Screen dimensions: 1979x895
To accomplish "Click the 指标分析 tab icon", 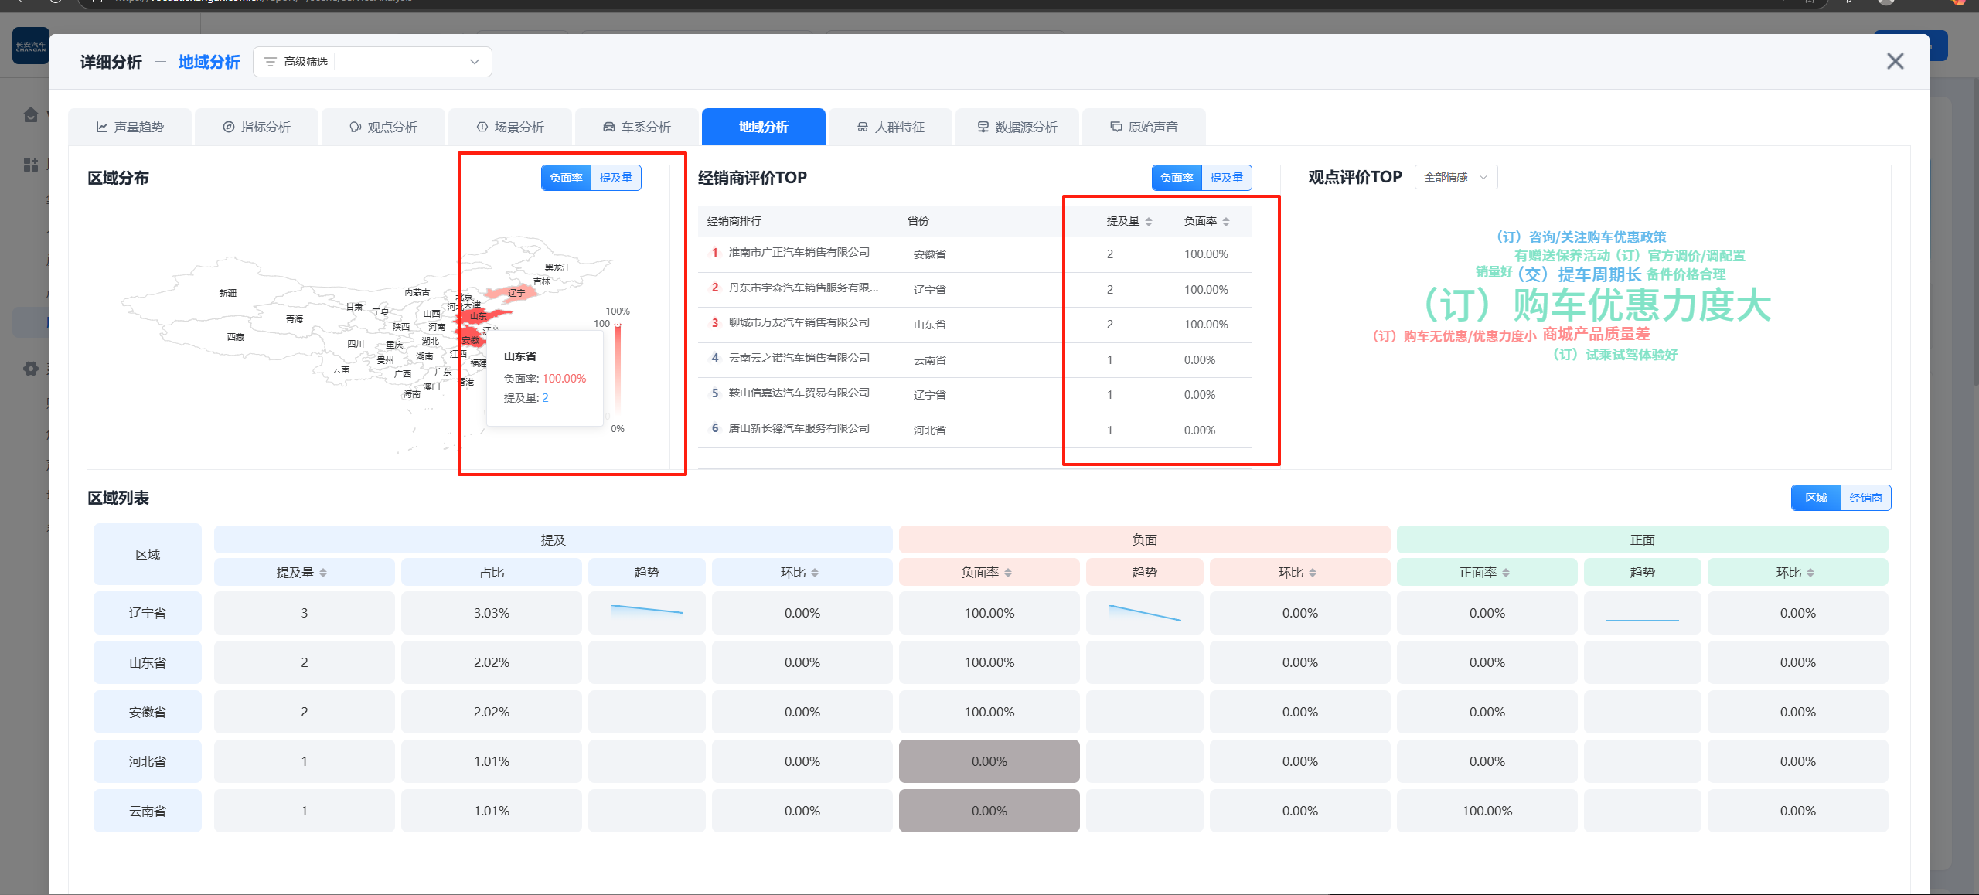I will [229, 127].
